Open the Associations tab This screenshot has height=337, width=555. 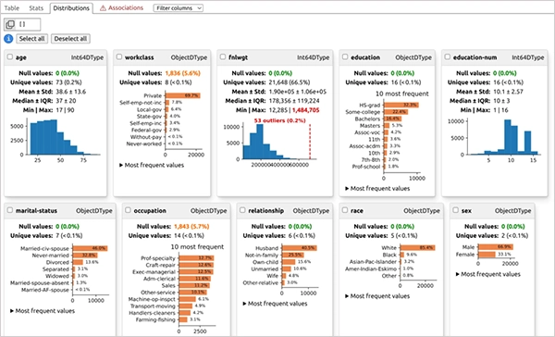click(x=122, y=7)
